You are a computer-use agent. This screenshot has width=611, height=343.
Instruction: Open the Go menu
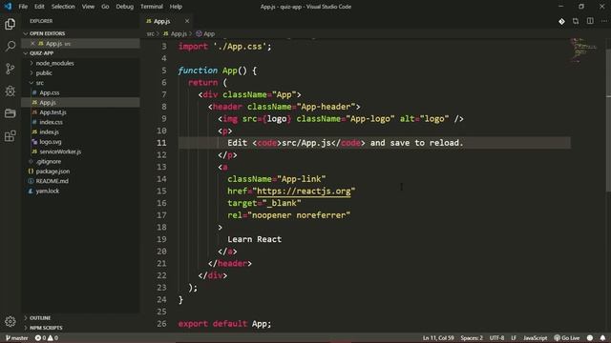click(105, 7)
